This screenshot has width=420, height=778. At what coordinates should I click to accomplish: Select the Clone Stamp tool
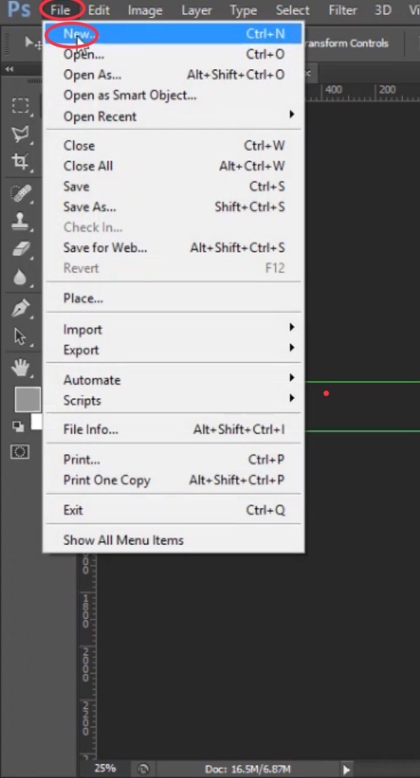point(21,221)
